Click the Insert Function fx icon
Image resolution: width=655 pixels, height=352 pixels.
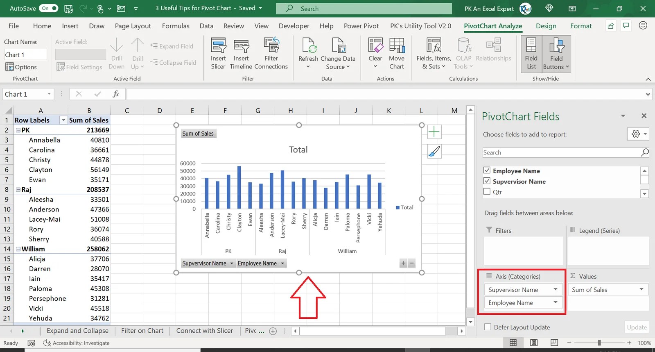pos(116,94)
